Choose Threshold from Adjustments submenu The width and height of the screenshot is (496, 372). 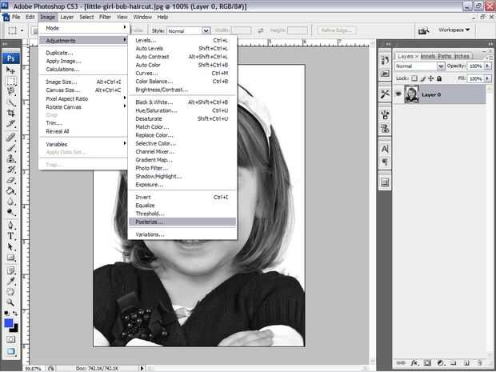[182, 214]
